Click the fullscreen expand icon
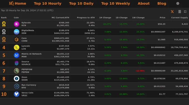The width and height of the screenshot is (189, 105). click(x=185, y=12)
